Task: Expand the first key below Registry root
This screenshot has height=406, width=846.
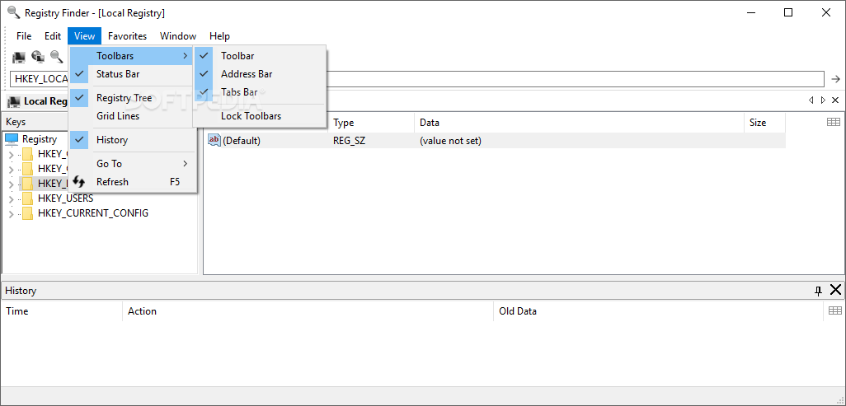Action: [x=11, y=156]
